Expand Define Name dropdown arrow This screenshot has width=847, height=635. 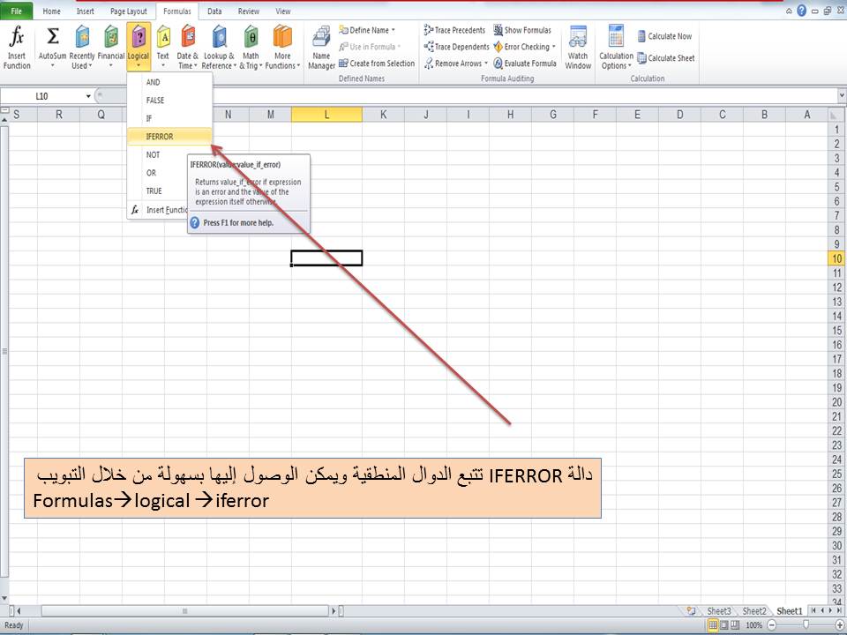[x=394, y=30]
